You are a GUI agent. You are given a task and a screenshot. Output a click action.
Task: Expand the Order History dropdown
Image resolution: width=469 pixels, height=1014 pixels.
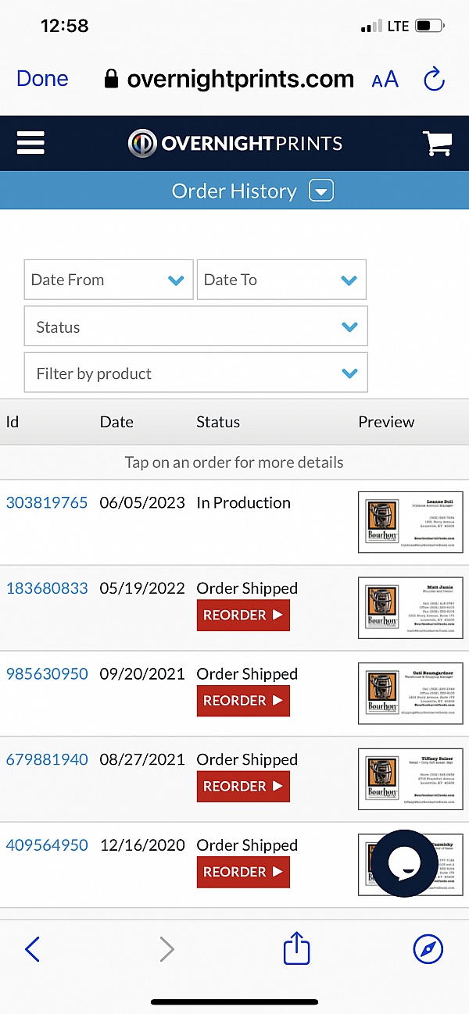point(321,191)
